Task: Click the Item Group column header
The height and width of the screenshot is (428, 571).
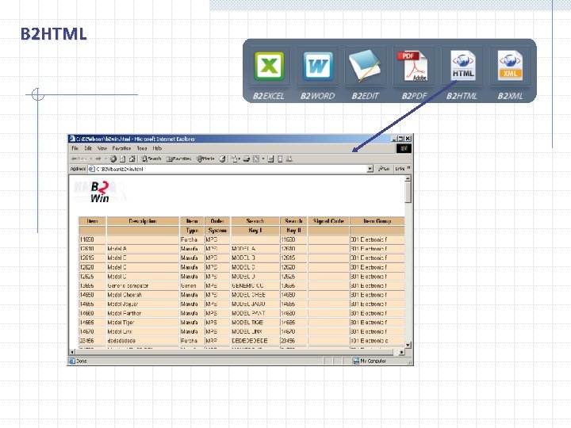Action: click(377, 221)
